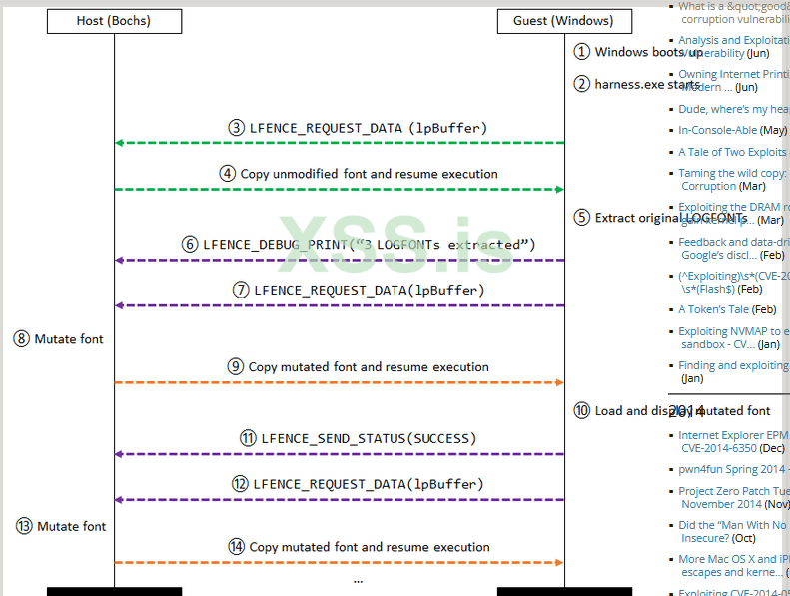This screenshot has width=790, height=596.
Task: Click the 'Extract original LOGFONTs' step text
Action: point(671,218)
